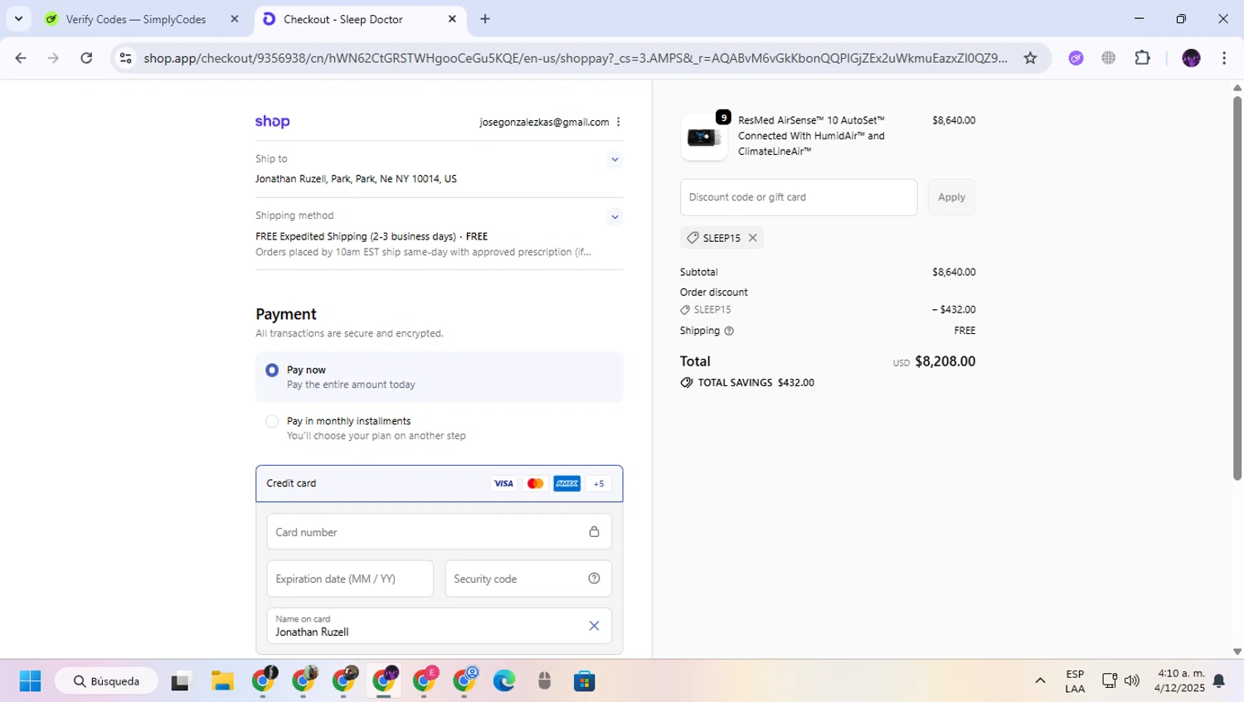Image resolution: width=1244 pixels, height=702 pixels.
Task: View site information icon in address bar
Action: coord(125,58)
